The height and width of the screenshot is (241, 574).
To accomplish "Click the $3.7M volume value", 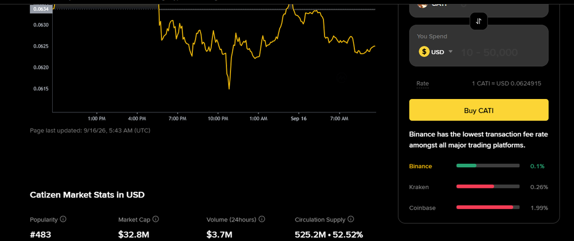I will 219,234.
